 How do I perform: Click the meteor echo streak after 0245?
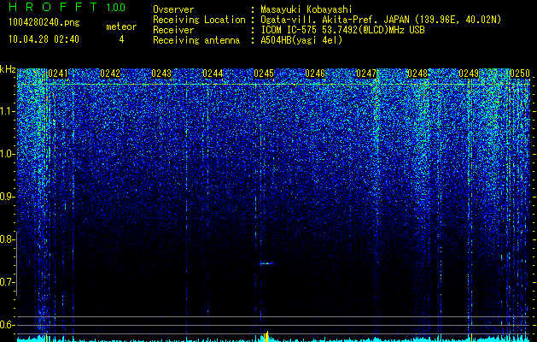coord(266,263)
